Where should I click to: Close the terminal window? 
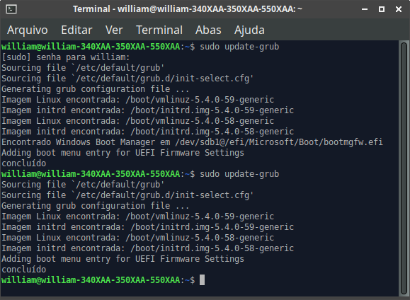click(399, 9)
